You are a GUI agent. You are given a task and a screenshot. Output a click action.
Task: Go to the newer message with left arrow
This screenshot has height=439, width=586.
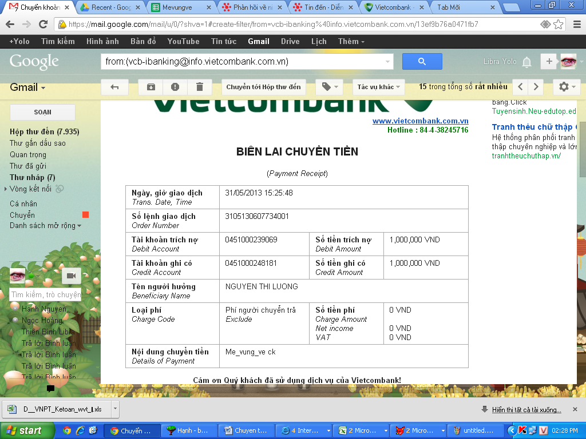pos(520,87)
